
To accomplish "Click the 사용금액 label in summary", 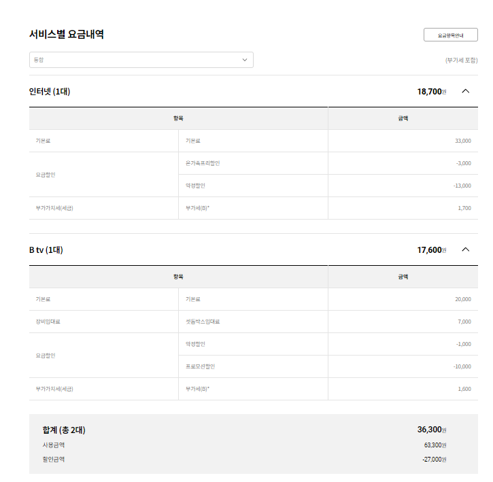I will pyautogui.click(x=54, y=445).
